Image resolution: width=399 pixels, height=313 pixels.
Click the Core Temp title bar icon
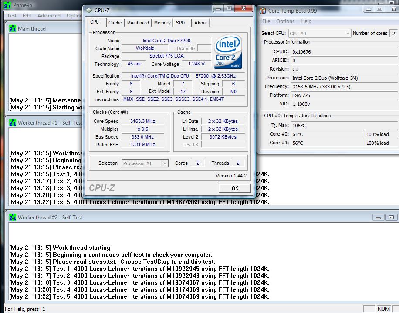coord(263,11)
